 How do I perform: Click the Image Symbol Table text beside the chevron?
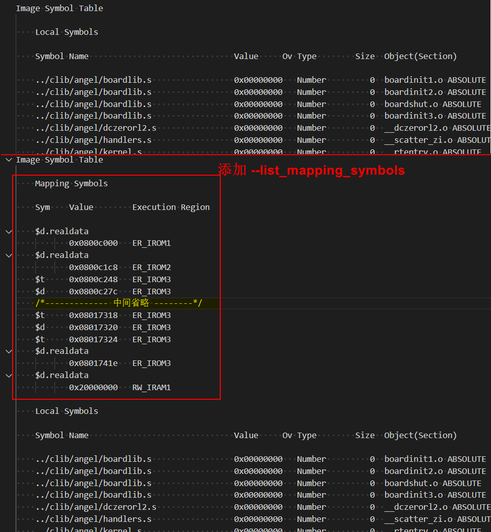[x=59, y=160]
